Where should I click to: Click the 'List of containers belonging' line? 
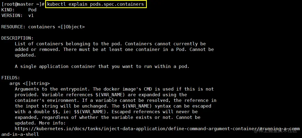pos(110,44)
